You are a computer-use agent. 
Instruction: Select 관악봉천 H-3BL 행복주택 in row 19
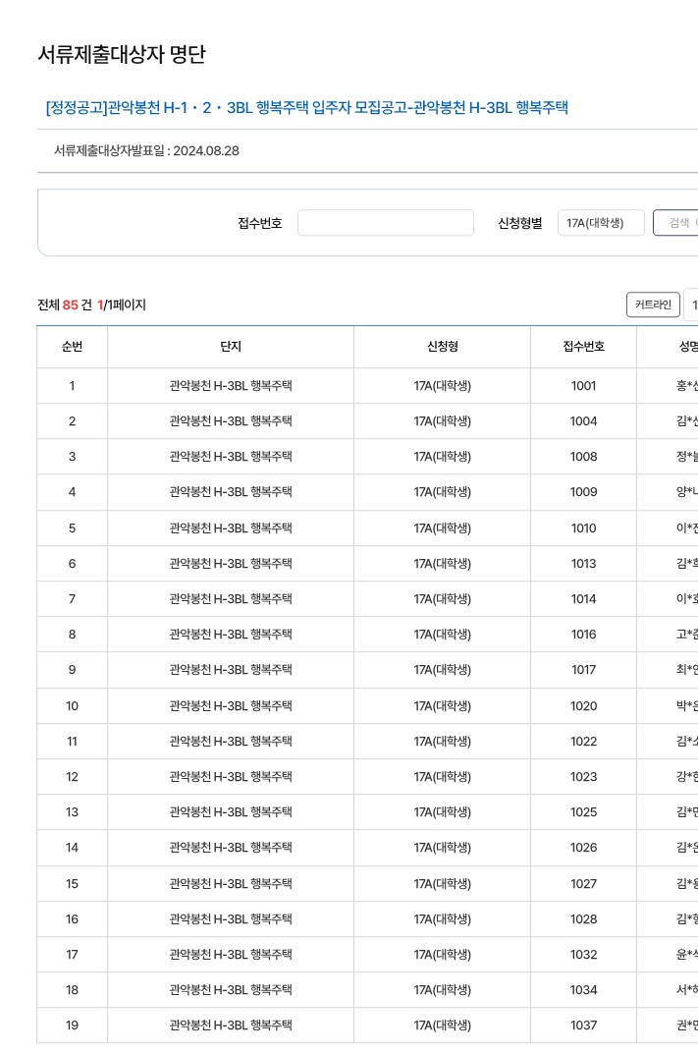(x=231, y=1025)
